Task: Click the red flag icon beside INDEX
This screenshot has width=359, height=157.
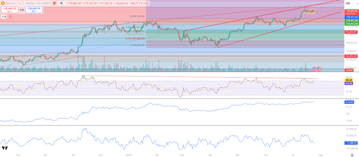Action: 55,3
